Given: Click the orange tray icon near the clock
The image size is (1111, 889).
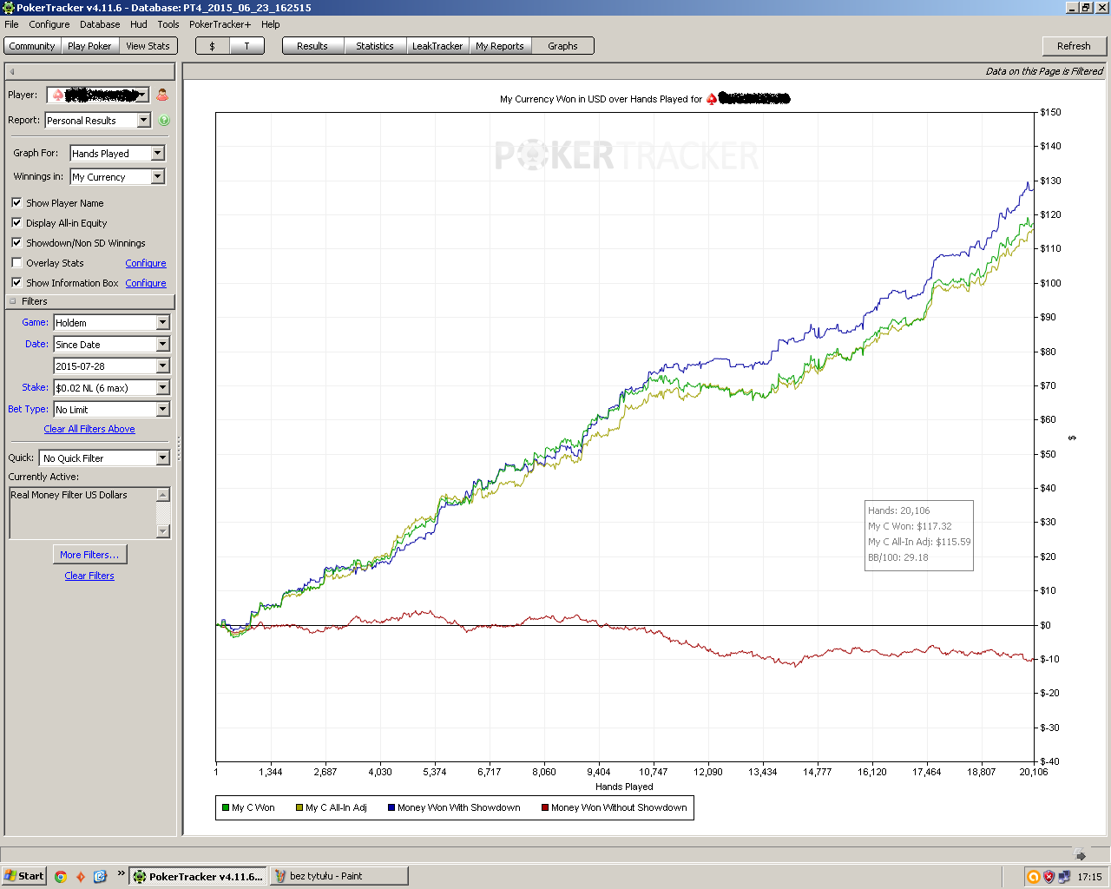Looking at the screenshot, I should (1033, 876).
